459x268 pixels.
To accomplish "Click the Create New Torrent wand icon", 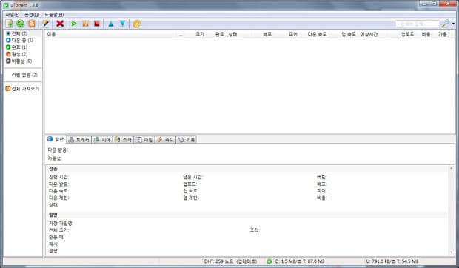I will pos(46,24).
